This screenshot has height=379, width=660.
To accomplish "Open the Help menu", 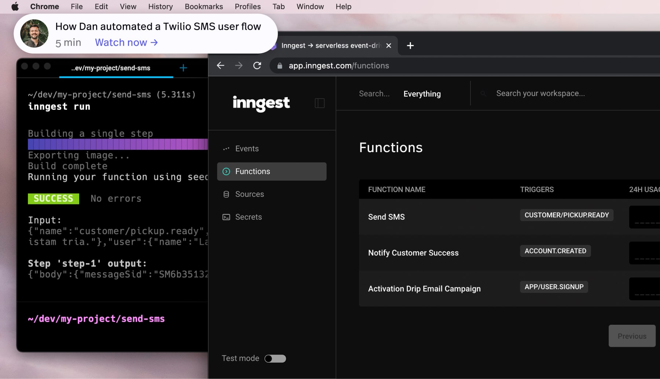I will click(x=343, y=7).
